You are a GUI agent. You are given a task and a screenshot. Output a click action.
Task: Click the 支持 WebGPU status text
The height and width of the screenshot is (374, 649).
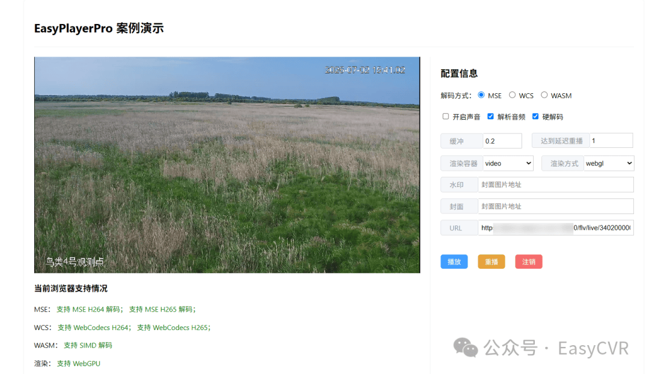(x=79, y=364)
